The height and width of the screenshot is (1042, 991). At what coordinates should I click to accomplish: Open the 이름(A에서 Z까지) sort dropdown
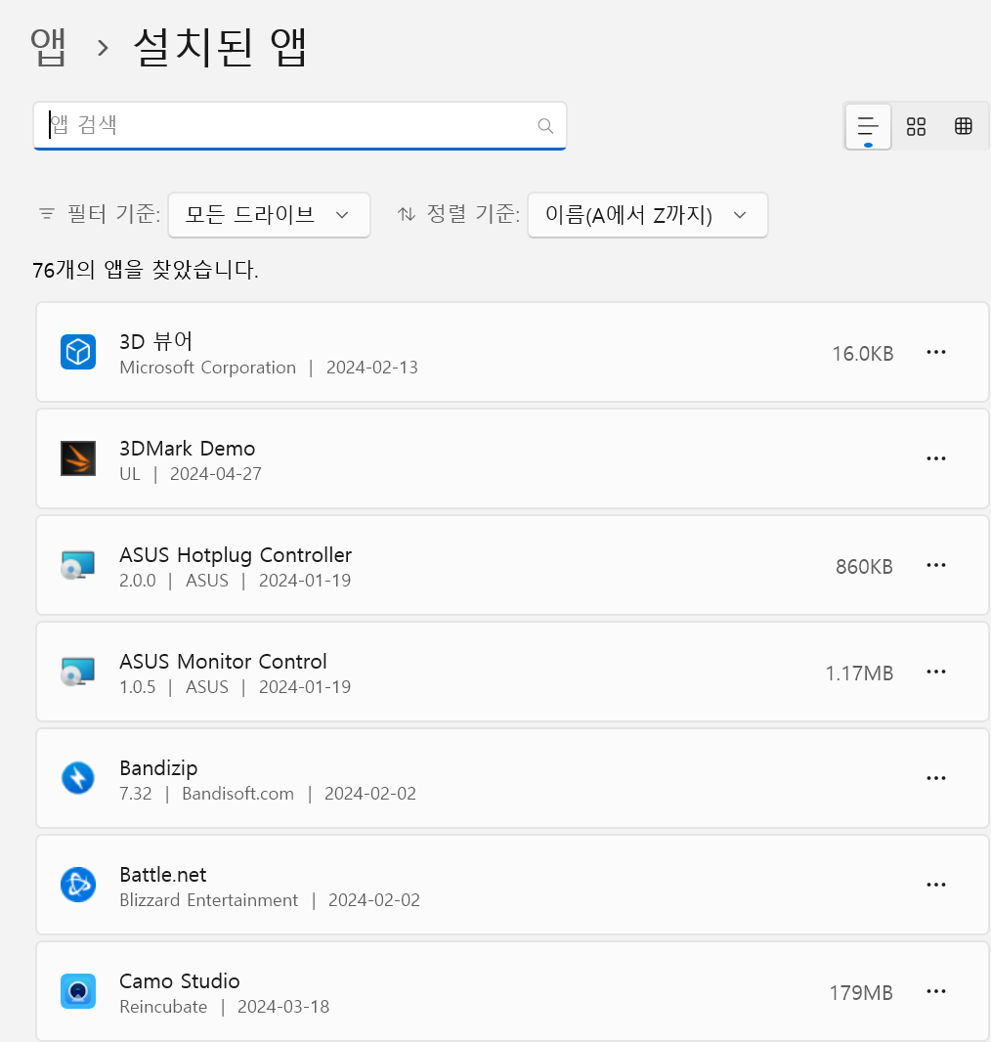point(648,215)
